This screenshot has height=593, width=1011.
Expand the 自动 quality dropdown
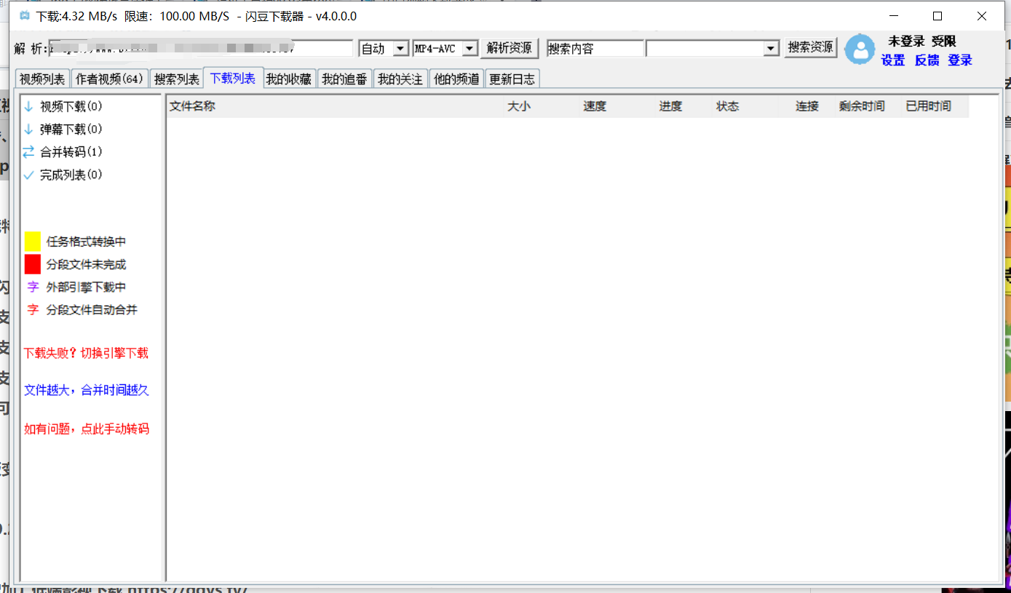(400, 49)
